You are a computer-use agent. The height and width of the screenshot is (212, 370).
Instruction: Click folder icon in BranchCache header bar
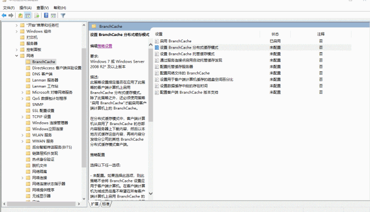pos(94,26)
